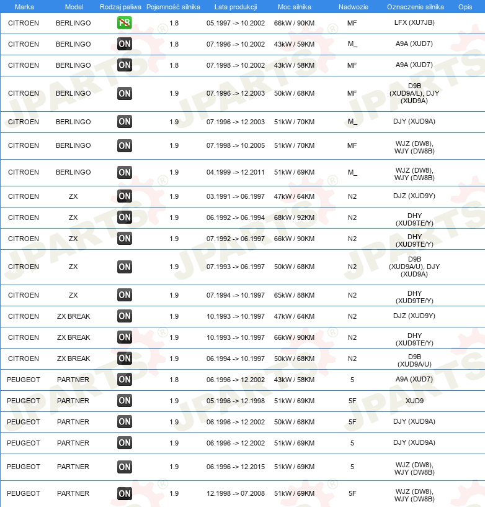Select engine code D9B (XUD9A/L), DJY (XUD9A)

click(414, 93)
